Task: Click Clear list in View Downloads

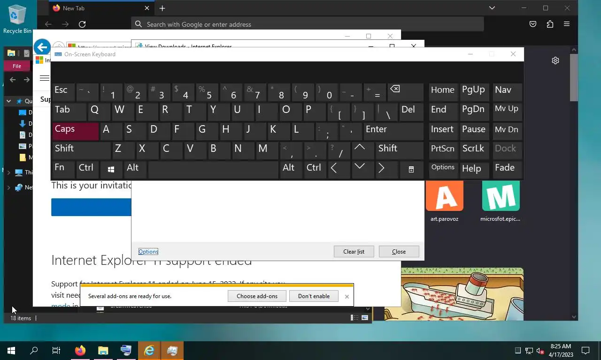Action: coord(354,252)
